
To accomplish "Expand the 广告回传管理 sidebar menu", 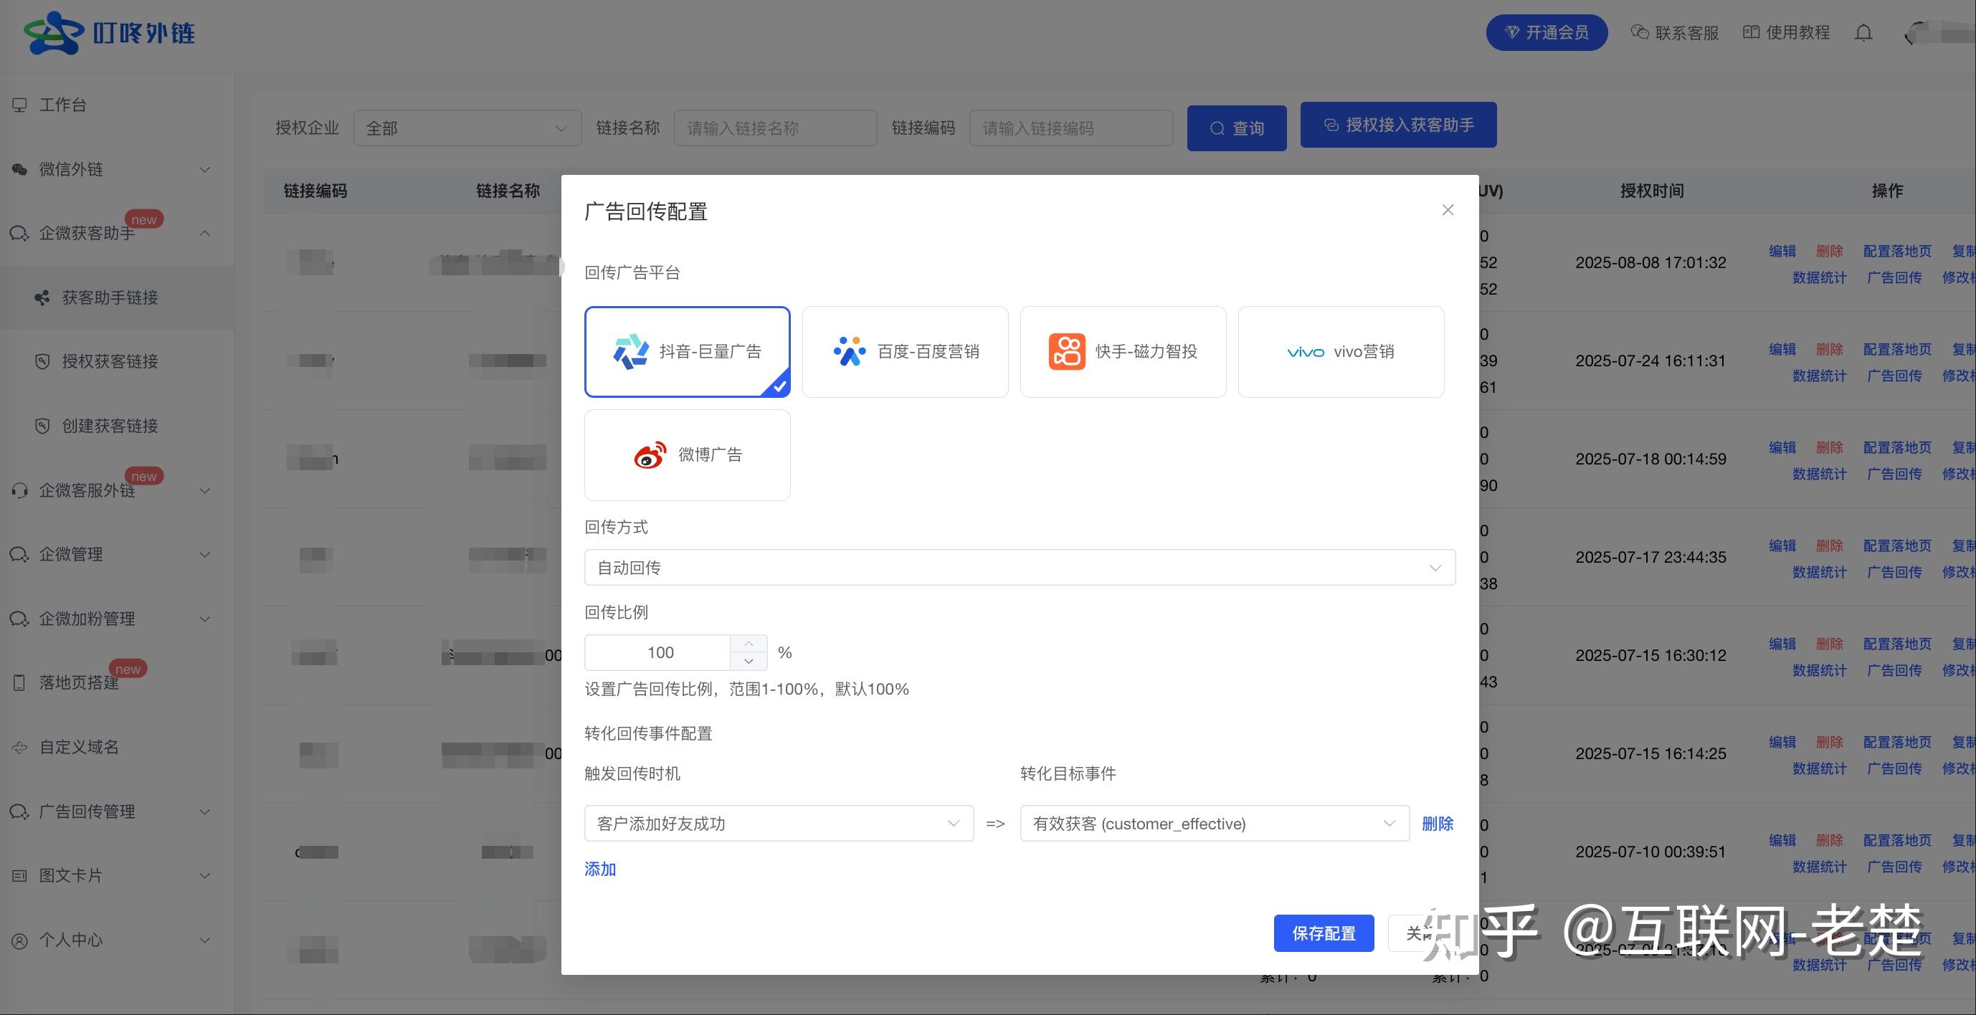I will click(117, 811).
